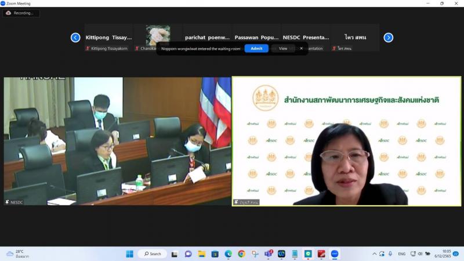The height and width of the screenshot is (261, 464).
Task: Switch to Zoom icon on taskbar
Action: 335,254
